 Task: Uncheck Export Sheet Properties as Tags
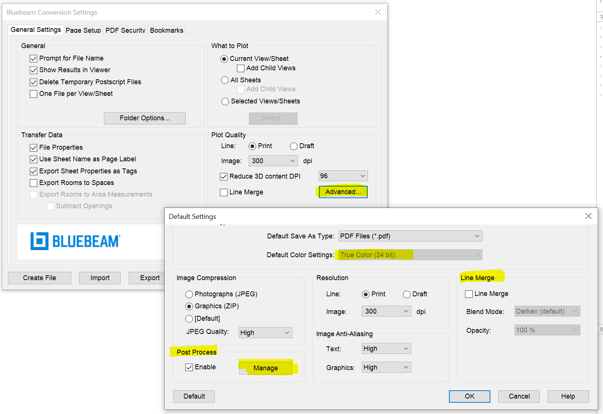[x=34, y=171]
